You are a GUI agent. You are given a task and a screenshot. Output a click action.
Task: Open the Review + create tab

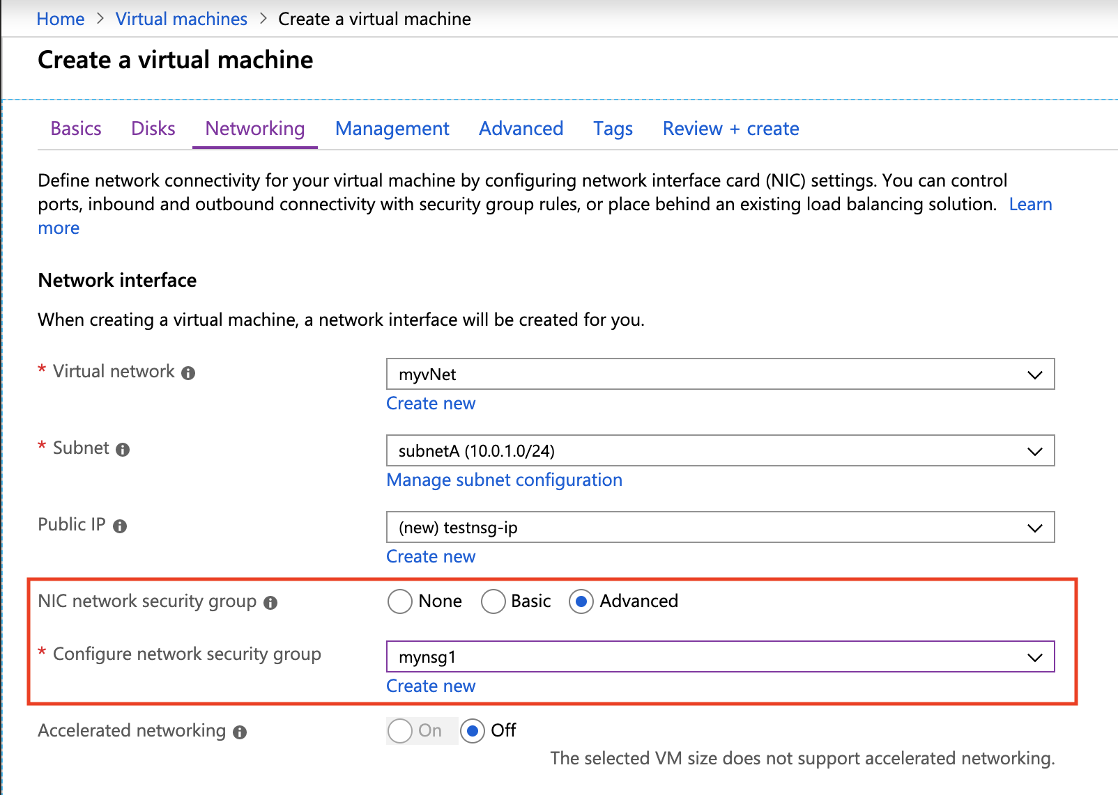click(x=730, y=129)
